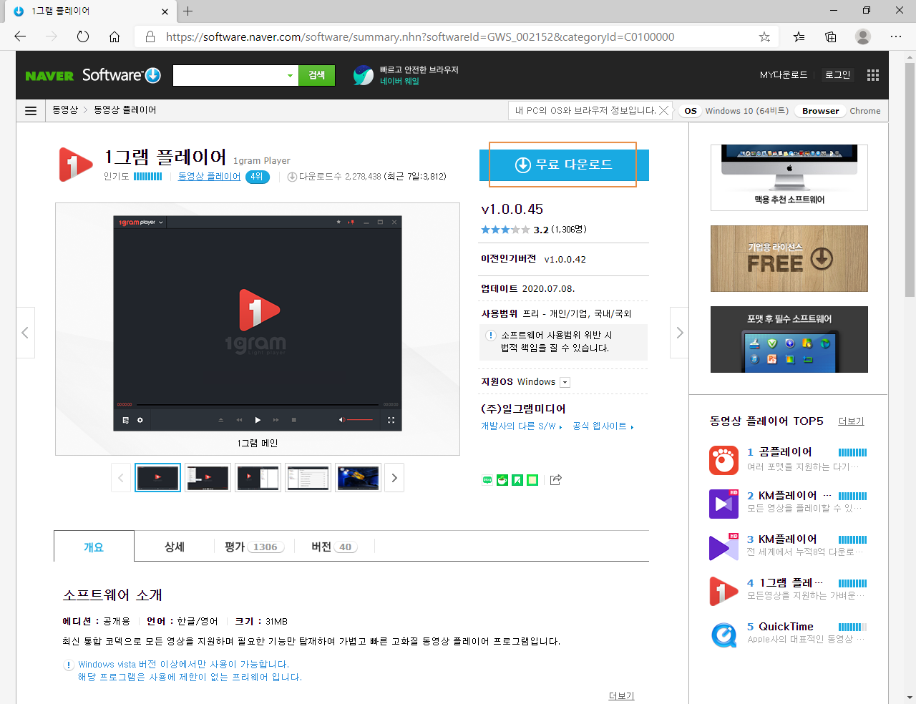
Task: Open browser home page
Action: pyautogui.click(x=114, y=36)
